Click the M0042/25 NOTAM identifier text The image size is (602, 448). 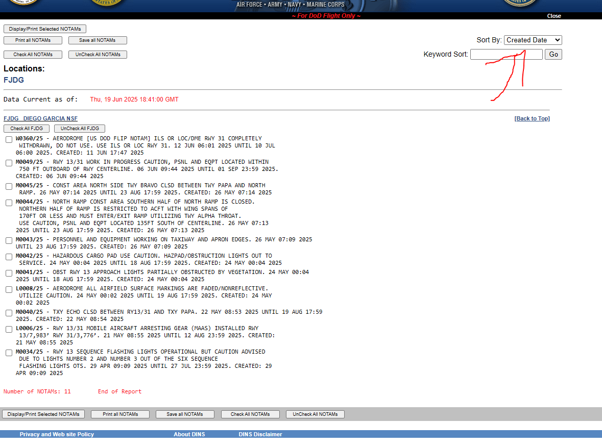(x=29, y=256)
